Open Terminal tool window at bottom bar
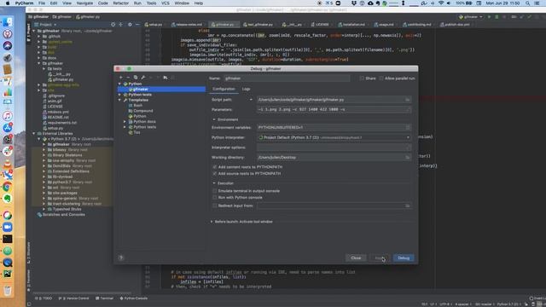 pyautogui.click(x=104, y=298)
